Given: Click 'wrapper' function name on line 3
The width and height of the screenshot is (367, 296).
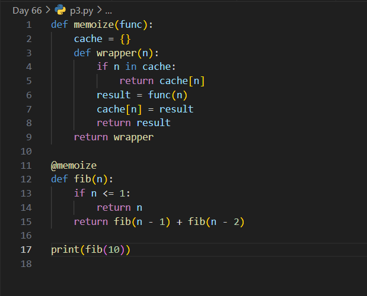Looking at the screenshot, I should pyautogui.click(x=117, y=53).
